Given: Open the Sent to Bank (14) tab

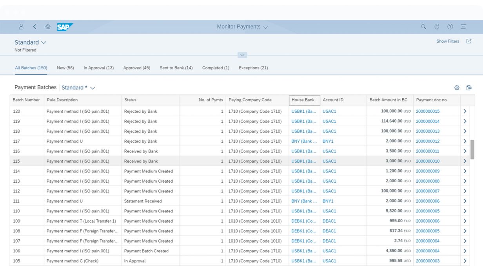Looking at the screenshot, I should (176, 68).
